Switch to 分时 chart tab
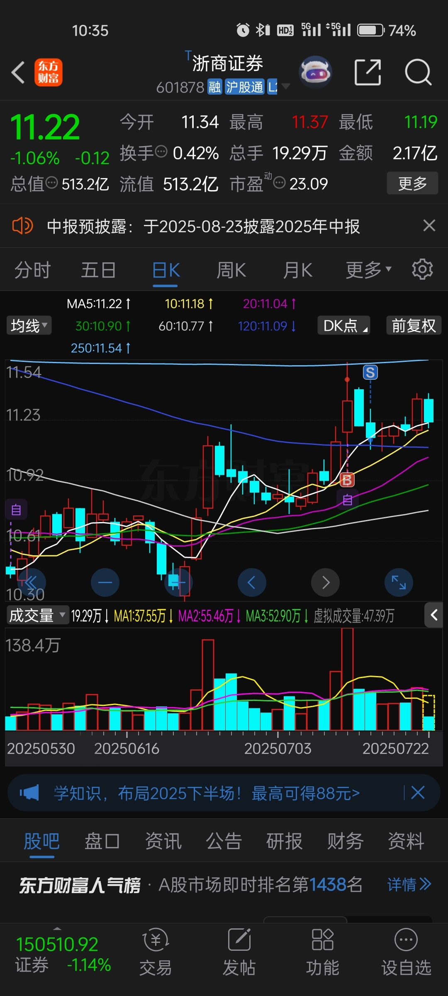Image resolution: width=448 pixels, height=996 pixels. (x=32, y=270)
